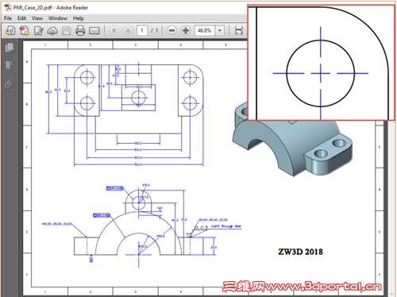Click the 46.8% zoom value field
The width and height of the screenshot is (397, 297).
click(205, 30)
